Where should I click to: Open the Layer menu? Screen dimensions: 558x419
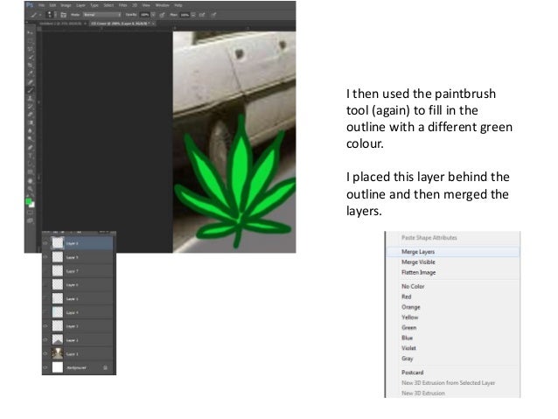tap(80, 5)
